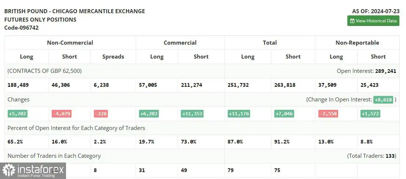Viewport: 406px width, 179px height.
Task: Click the calendar icon in View Historical Data
Action: tap(352, 21)
